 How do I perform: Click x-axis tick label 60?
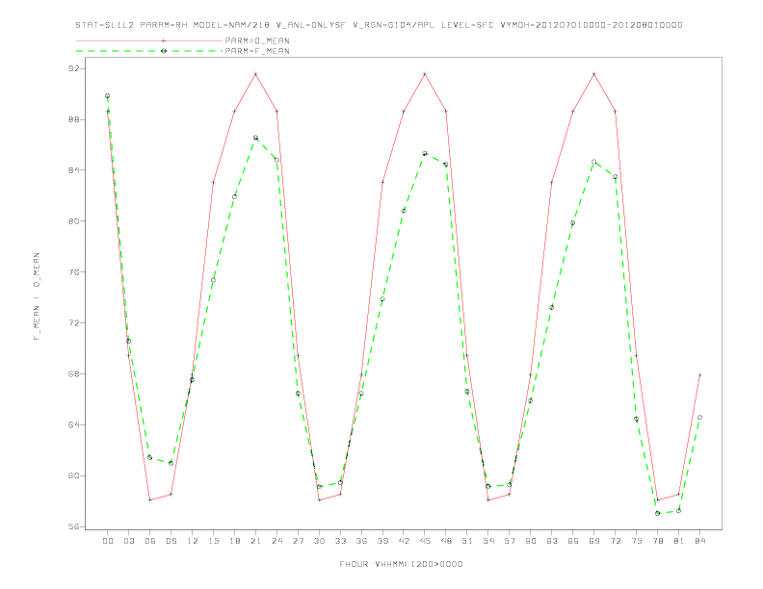[x=531, y=541]
